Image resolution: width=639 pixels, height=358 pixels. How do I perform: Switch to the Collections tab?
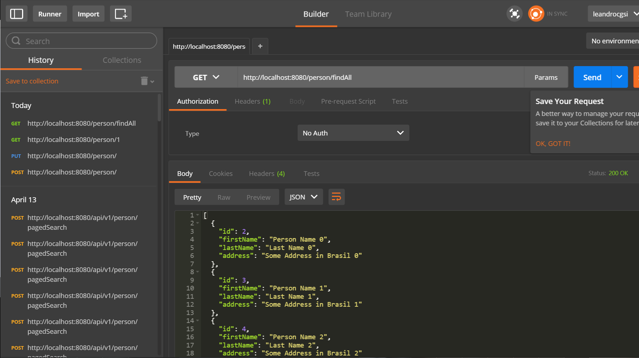[122, 60]
